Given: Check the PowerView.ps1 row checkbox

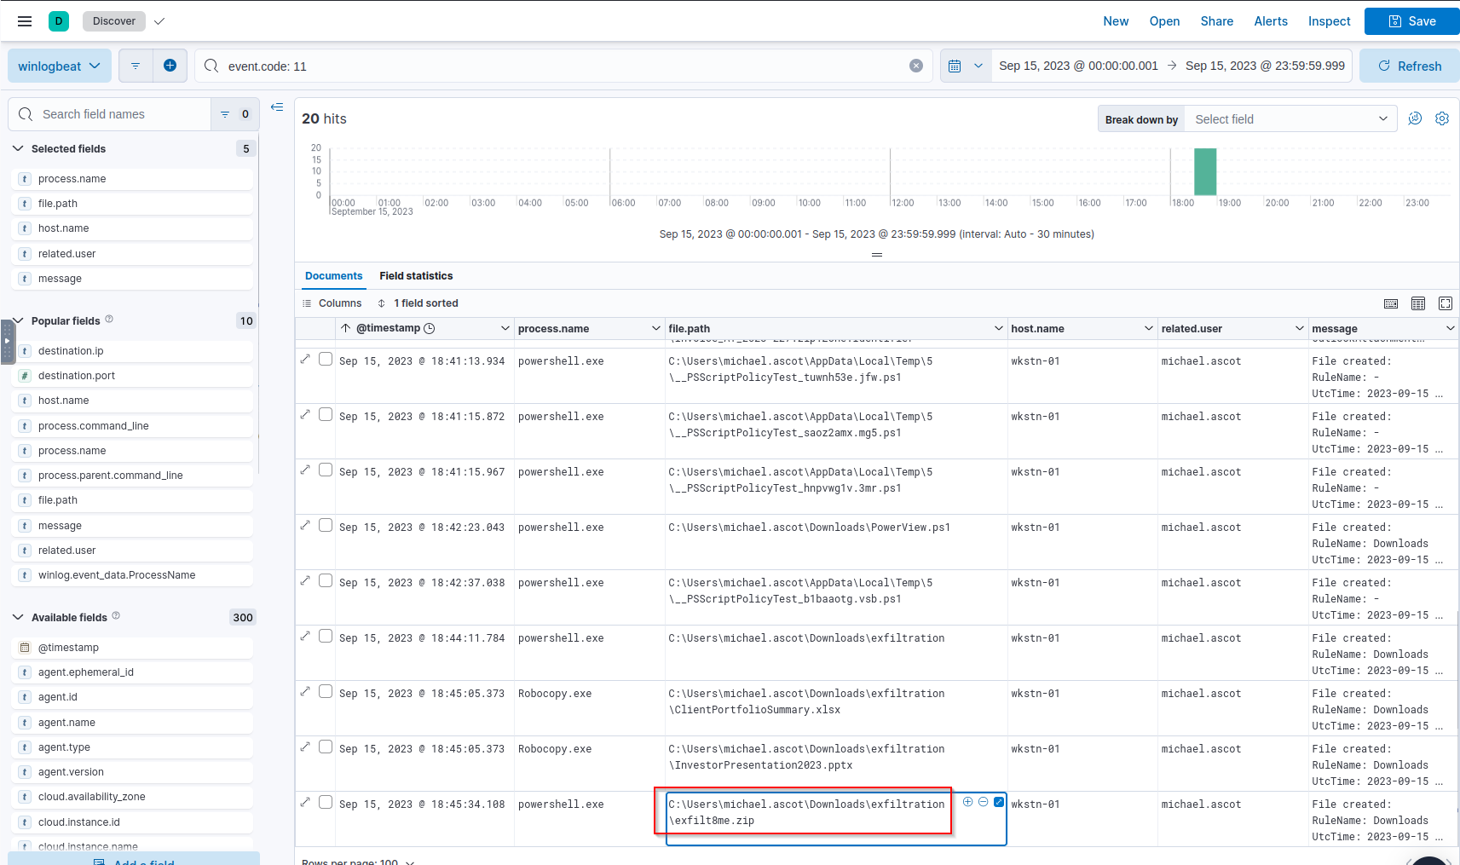Looking at the screenshot, I should coord(326,525).
